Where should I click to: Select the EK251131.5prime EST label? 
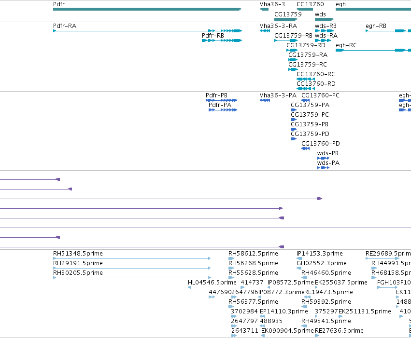point(365,311)
